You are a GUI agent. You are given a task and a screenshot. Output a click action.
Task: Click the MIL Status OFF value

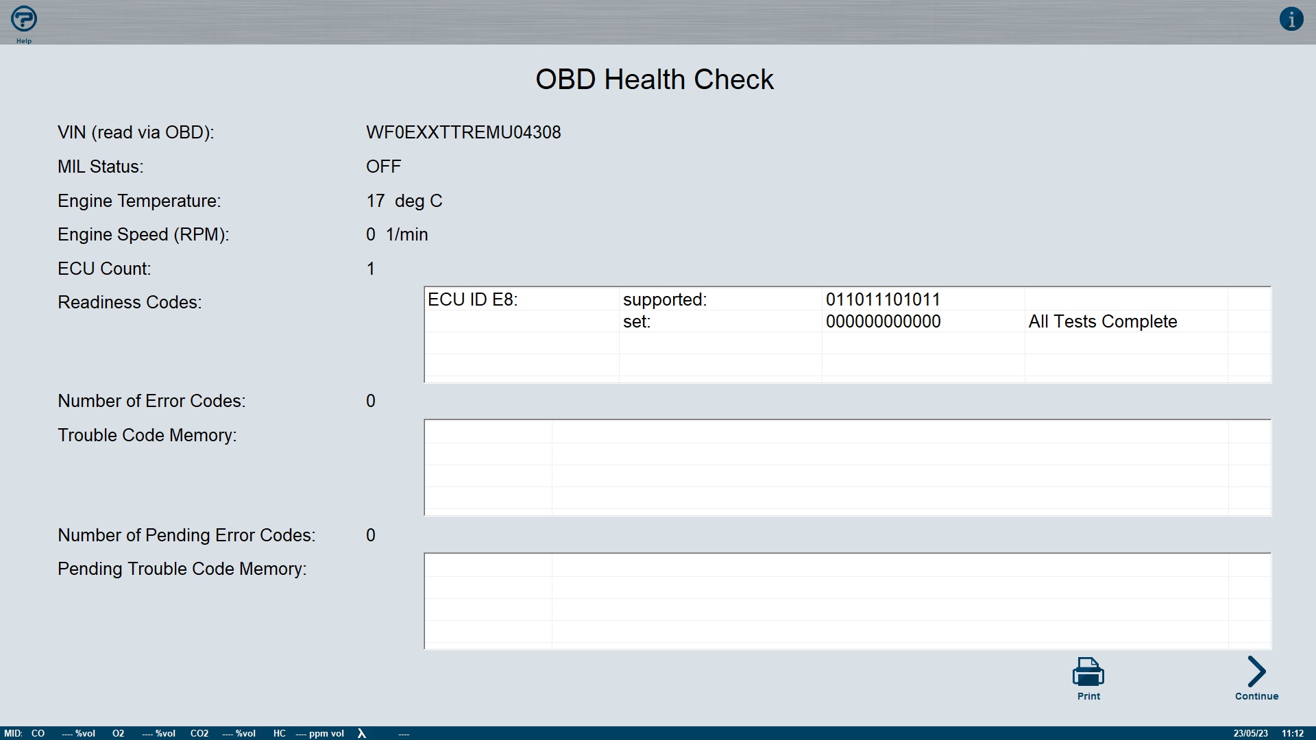tap(383, 166)
